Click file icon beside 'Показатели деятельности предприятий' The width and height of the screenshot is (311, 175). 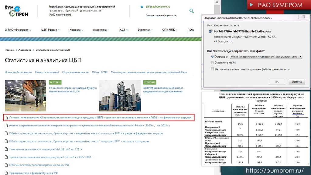coord(6,149)
